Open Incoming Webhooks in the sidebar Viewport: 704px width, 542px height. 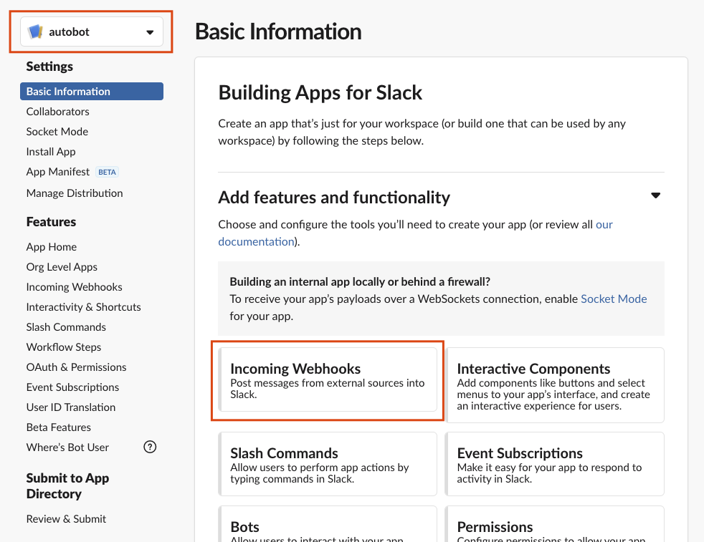tap(74, 287)
